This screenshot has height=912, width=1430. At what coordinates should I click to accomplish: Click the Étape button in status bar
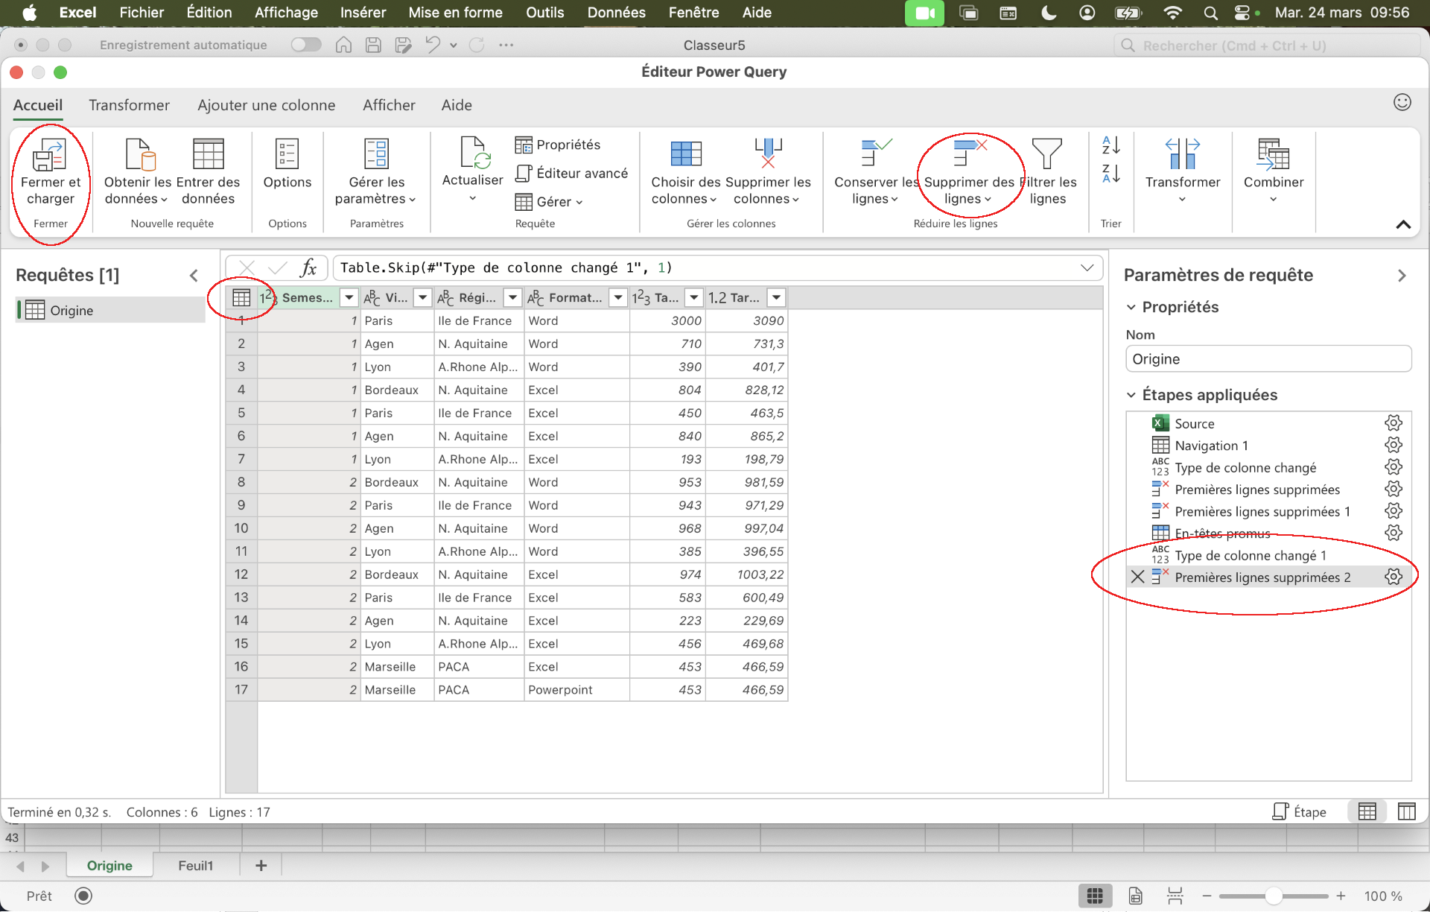[1300, 811]
